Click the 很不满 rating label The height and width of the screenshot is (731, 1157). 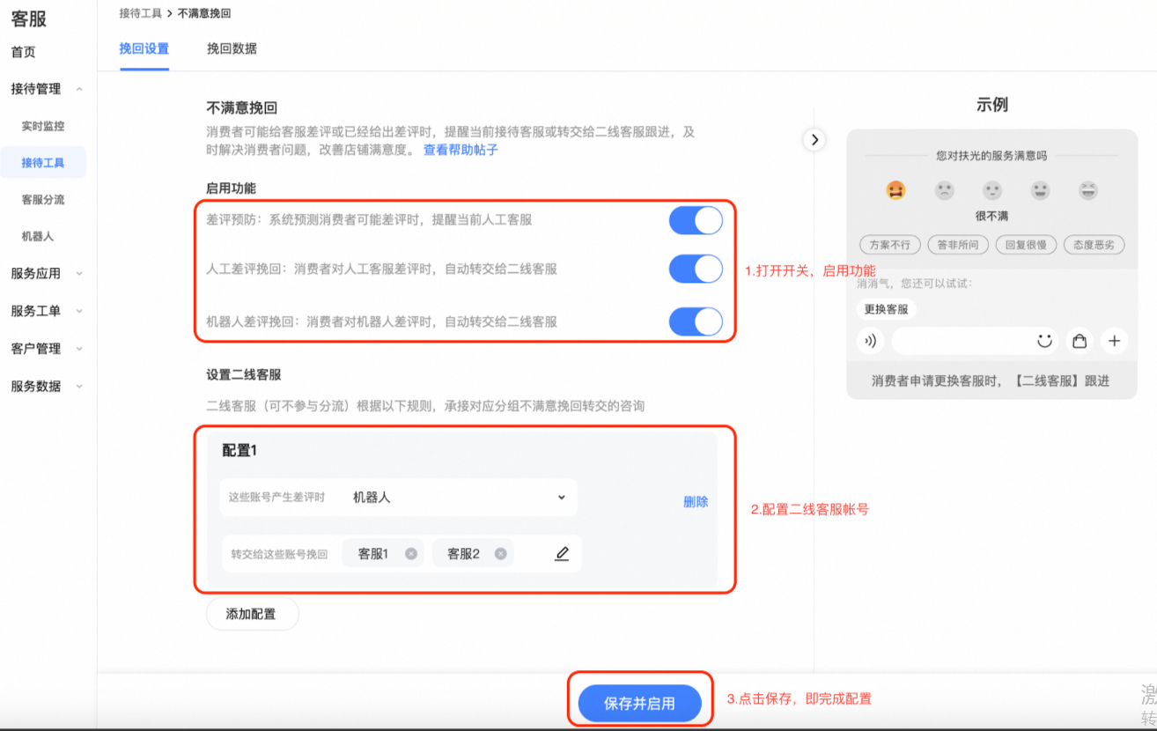pyautogui.click(x=991, y=216)
